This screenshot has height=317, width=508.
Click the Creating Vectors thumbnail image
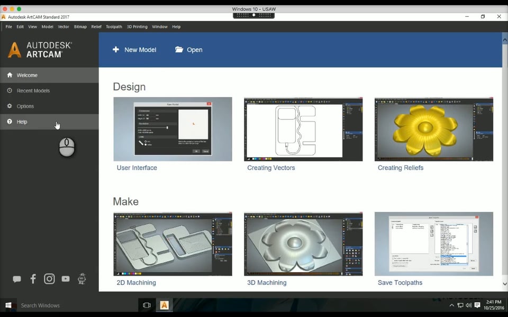pyautogui.click(x=303, y=129)
